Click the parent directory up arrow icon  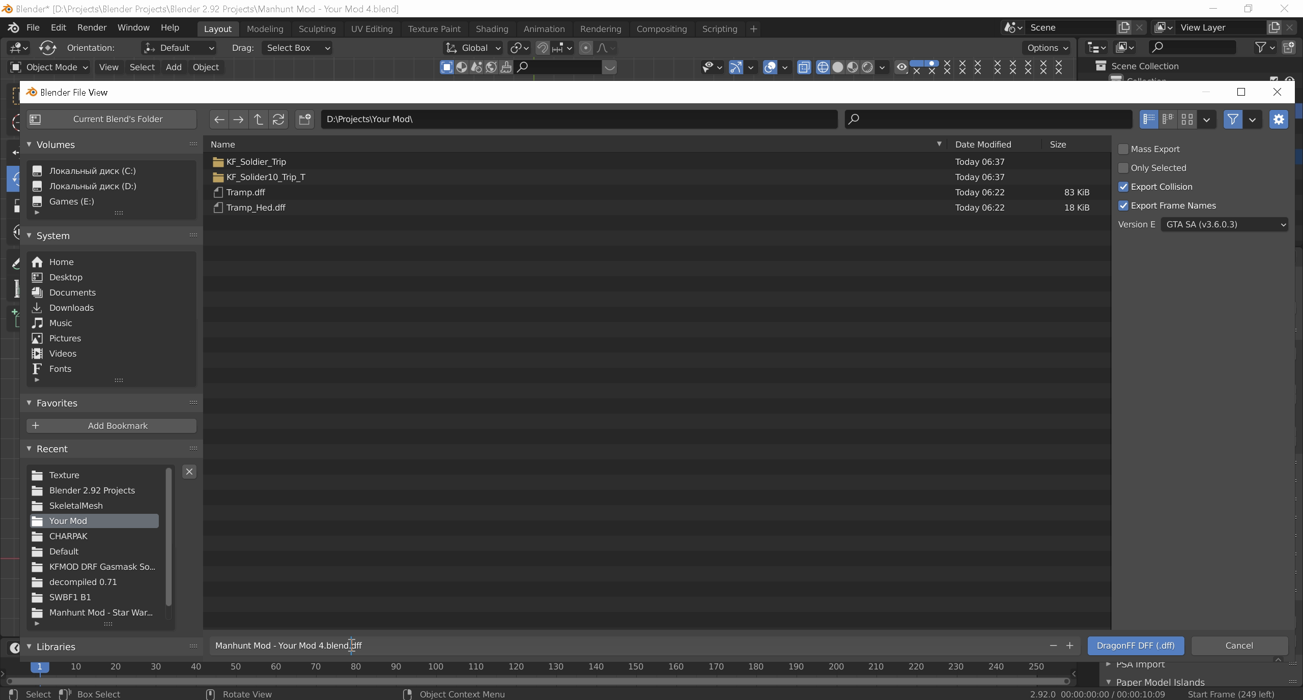click(x=258, y=119)
